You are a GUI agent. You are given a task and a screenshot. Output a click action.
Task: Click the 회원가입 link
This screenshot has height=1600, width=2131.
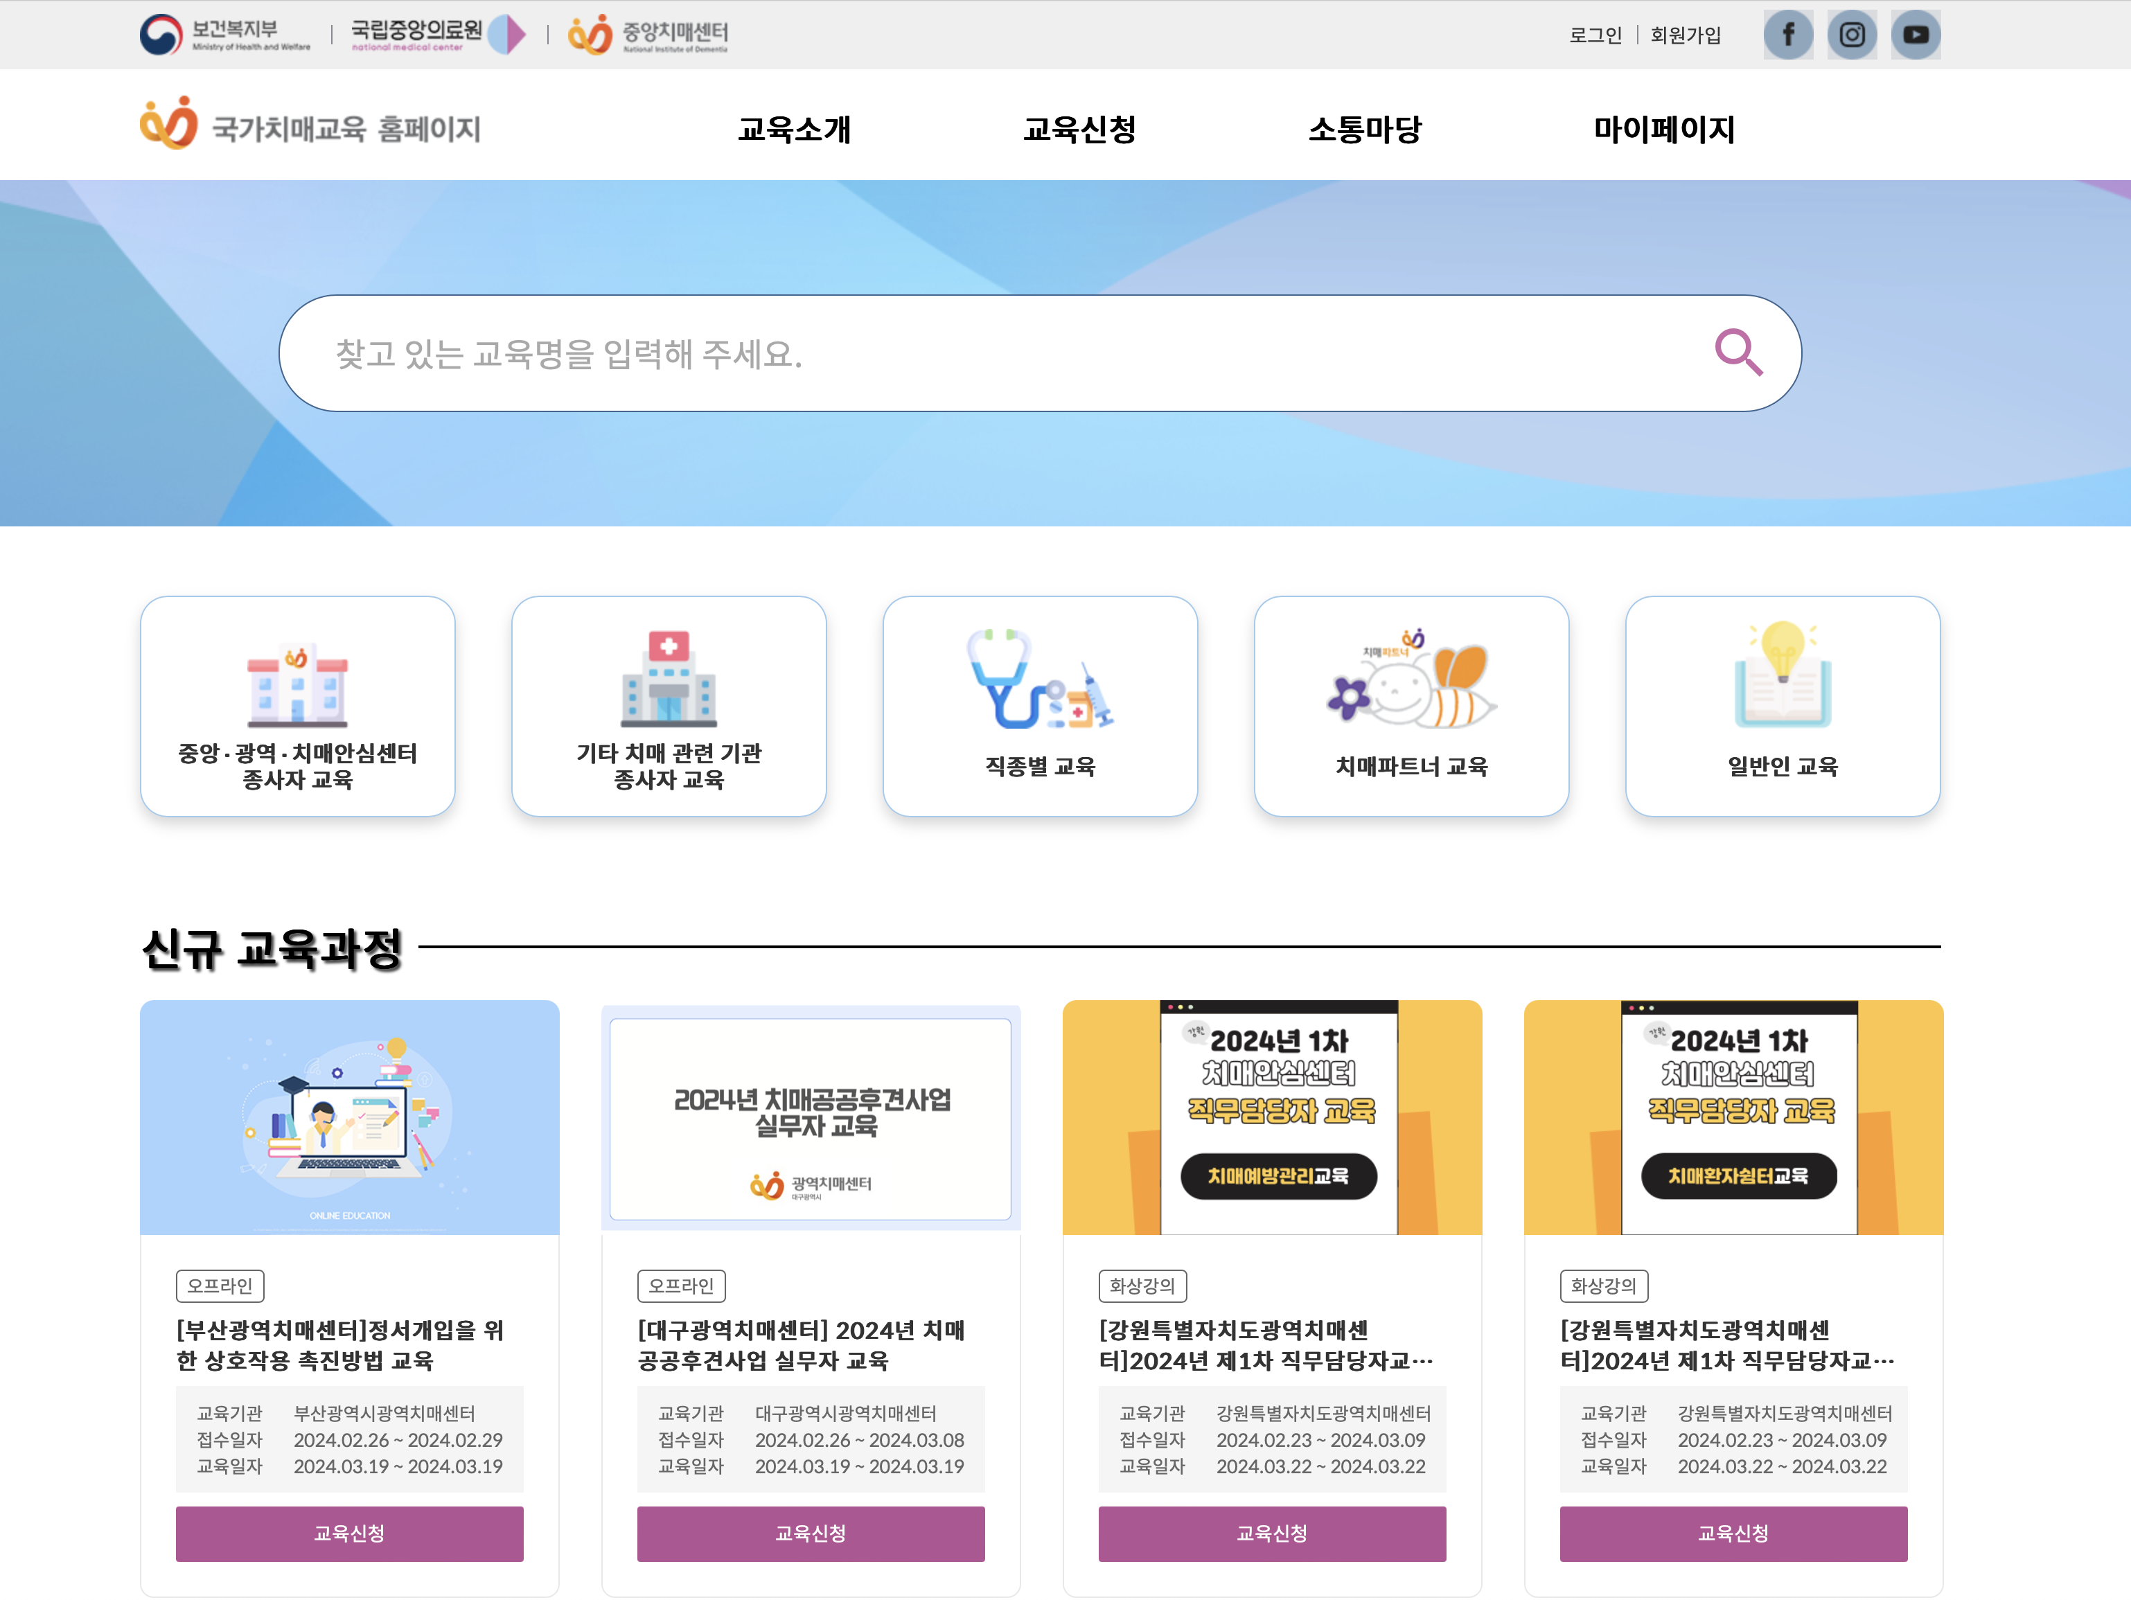(1686, 35)
